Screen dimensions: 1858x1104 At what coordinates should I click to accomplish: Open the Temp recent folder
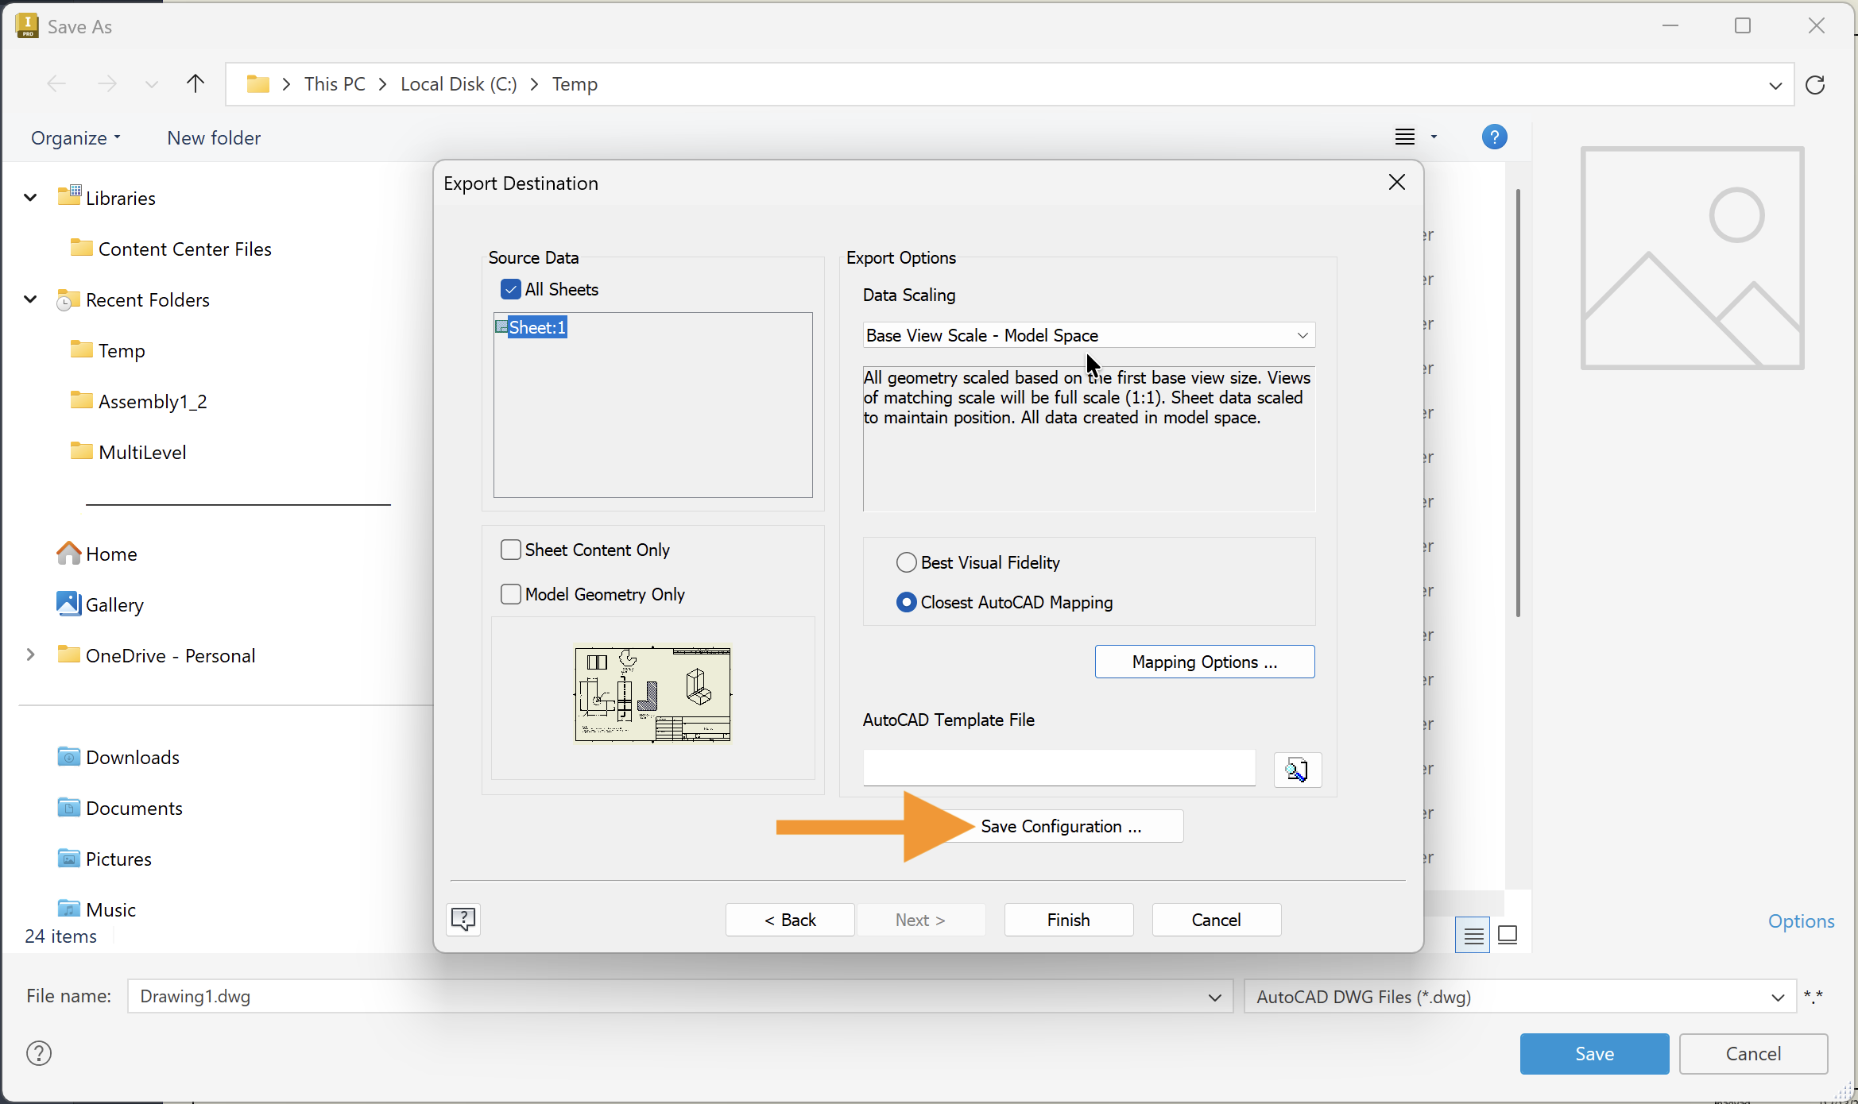point(107,350)
